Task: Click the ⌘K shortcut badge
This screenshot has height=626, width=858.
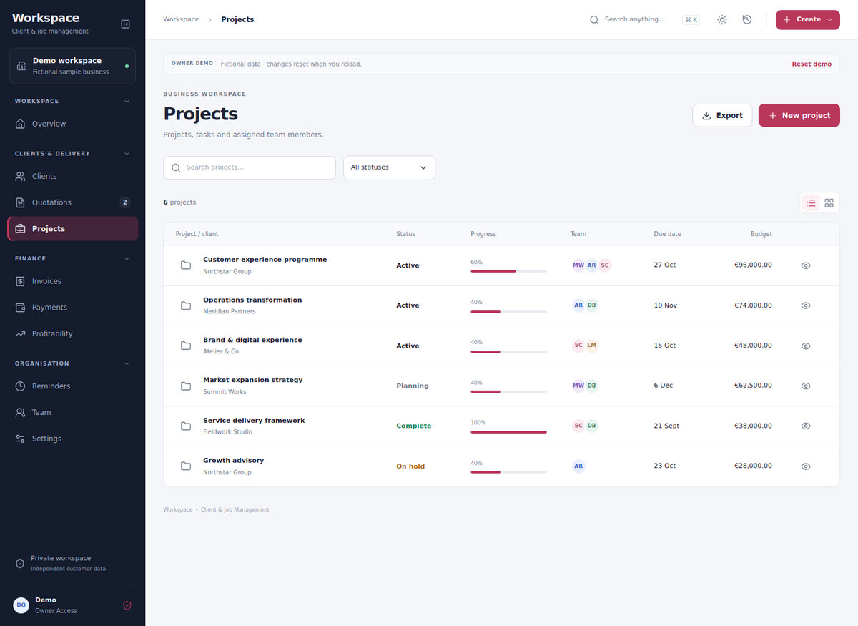Action: (x=691, y=20)
